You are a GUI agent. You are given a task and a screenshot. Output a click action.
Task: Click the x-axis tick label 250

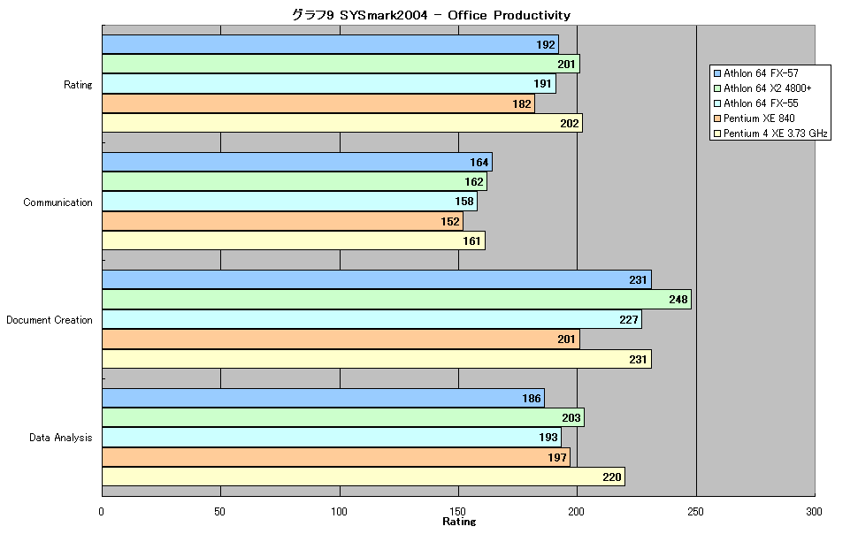pyautogui.click(x=695, y=512)
